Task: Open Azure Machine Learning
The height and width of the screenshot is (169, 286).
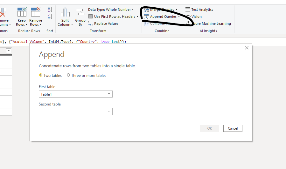Action: [208, 24]
